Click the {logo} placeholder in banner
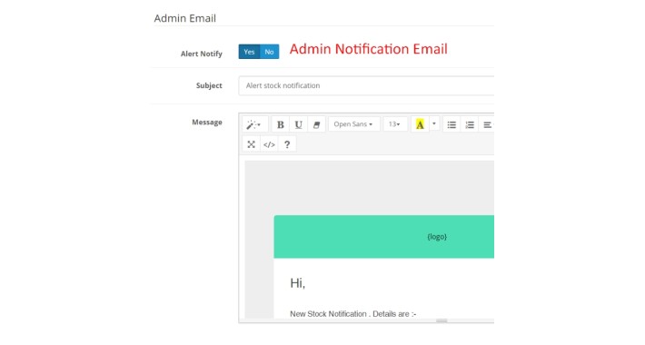The width and height of the screenshot is (645, 345). tap(437, 236)
